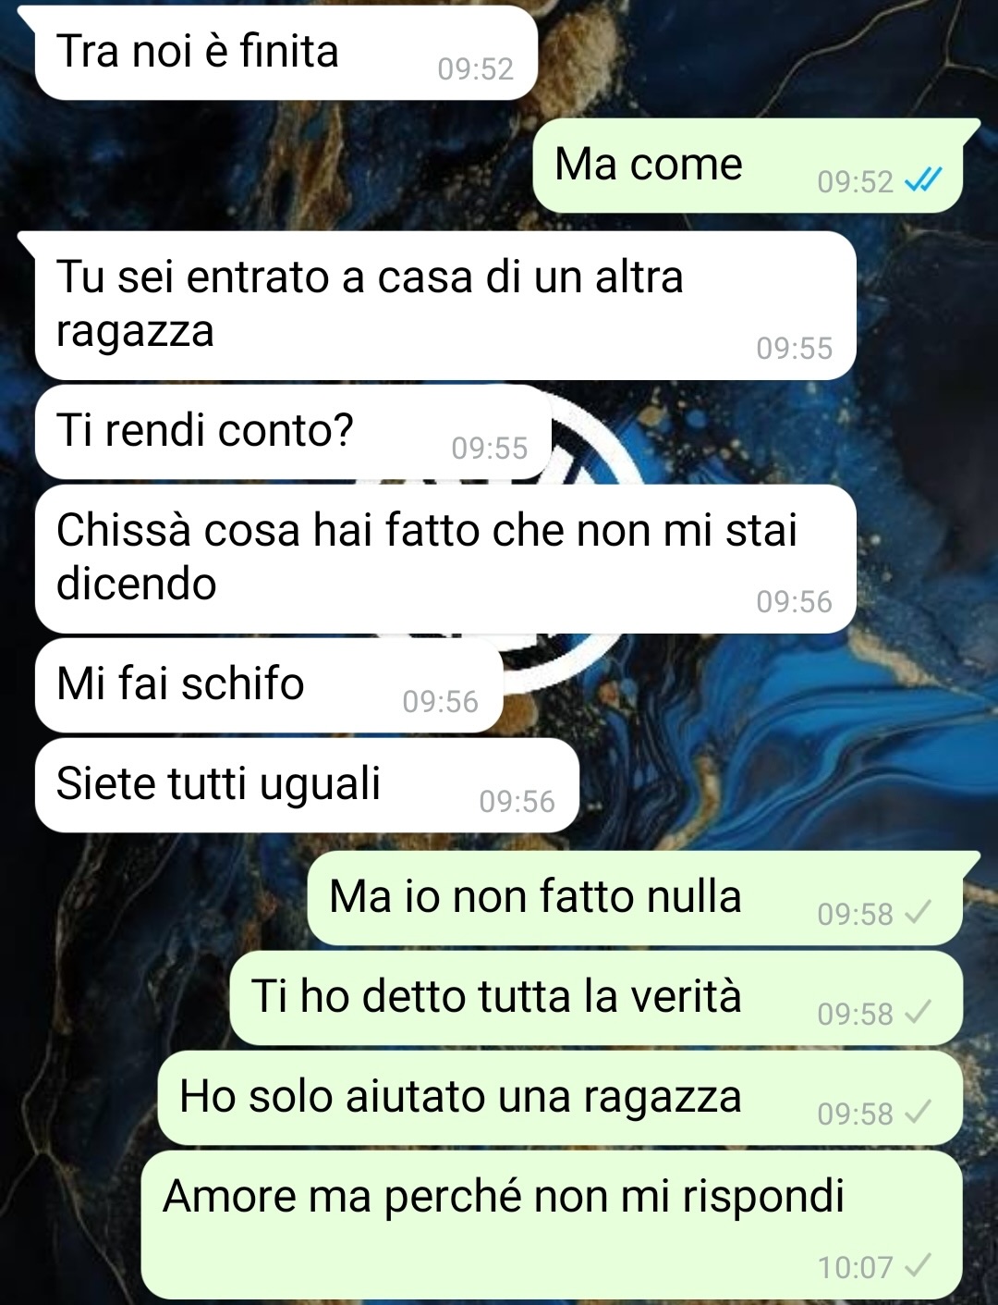
Task: Tap message 'Tu sei entrato a casa di un altra ragazza'
Action: 445,305
